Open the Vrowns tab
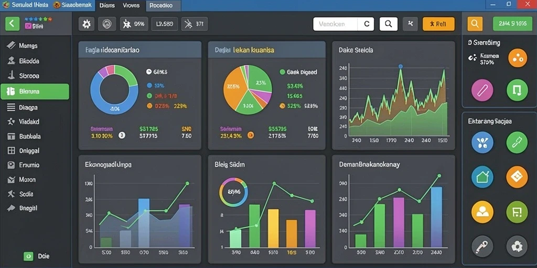 pyautogui.click(x=131, y=5)
